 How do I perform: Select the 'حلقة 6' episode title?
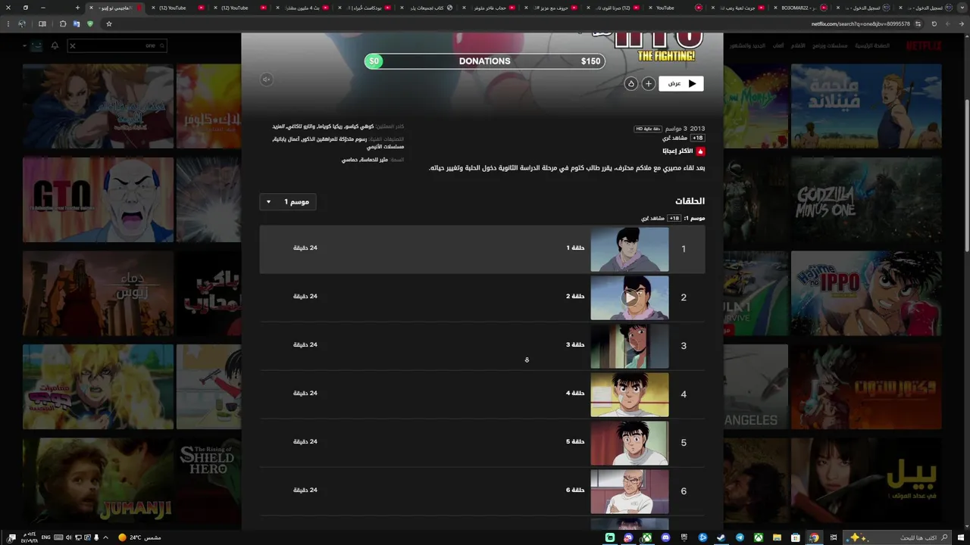tap(575, 490)
